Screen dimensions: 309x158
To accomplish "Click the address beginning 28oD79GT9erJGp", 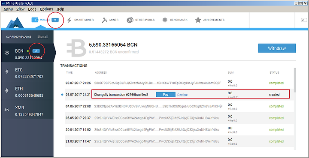I will pyautogui.click(x=158, y=83).
